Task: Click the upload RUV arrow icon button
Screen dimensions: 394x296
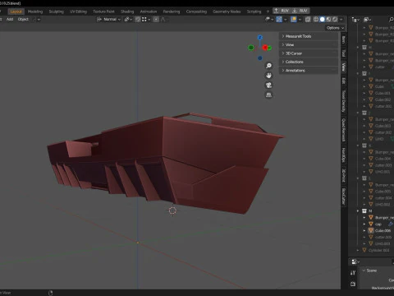Action: tap(282, 11)
